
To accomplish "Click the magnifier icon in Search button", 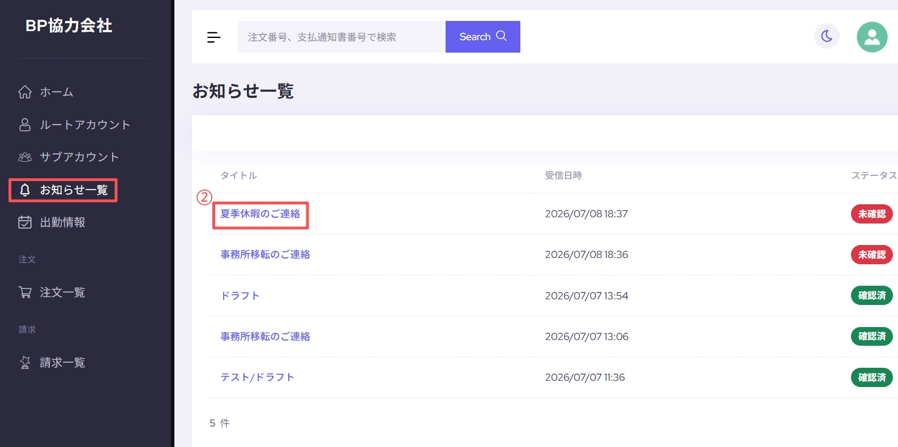I will (501, 36).
